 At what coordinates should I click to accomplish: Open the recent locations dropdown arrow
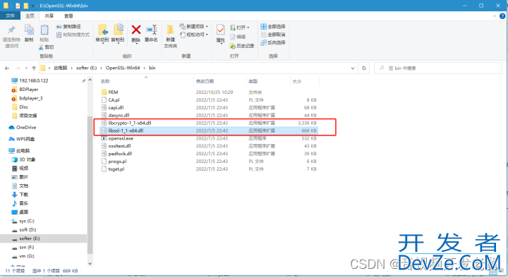26,68
